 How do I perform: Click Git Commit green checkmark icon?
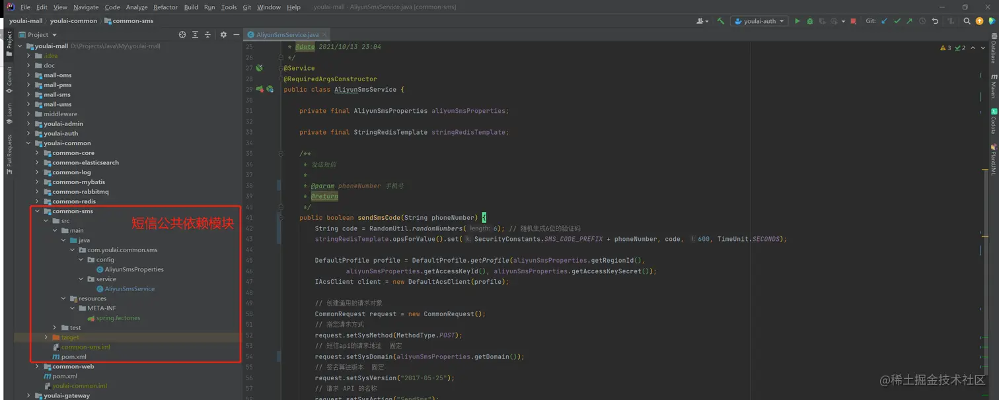coord(897,21)
